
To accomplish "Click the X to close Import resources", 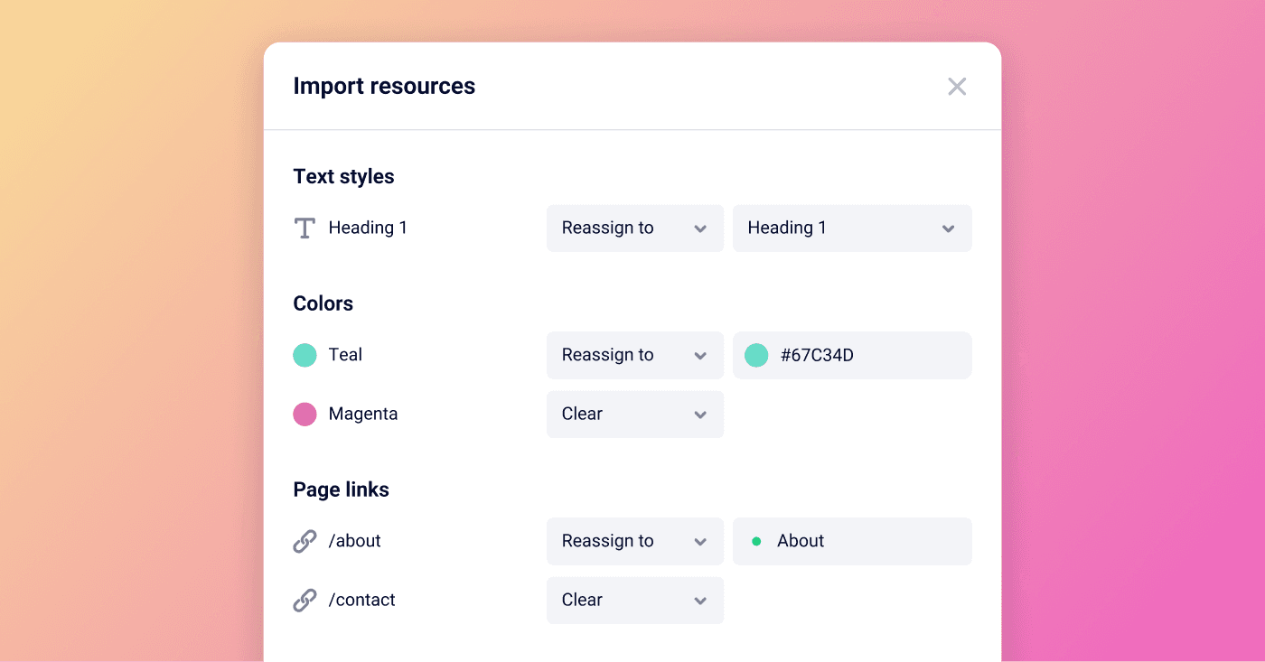I will click(957, 86).
